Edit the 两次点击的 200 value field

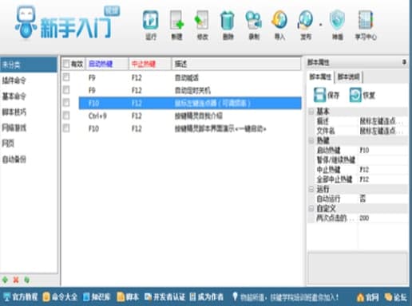[x=383, y=218]
